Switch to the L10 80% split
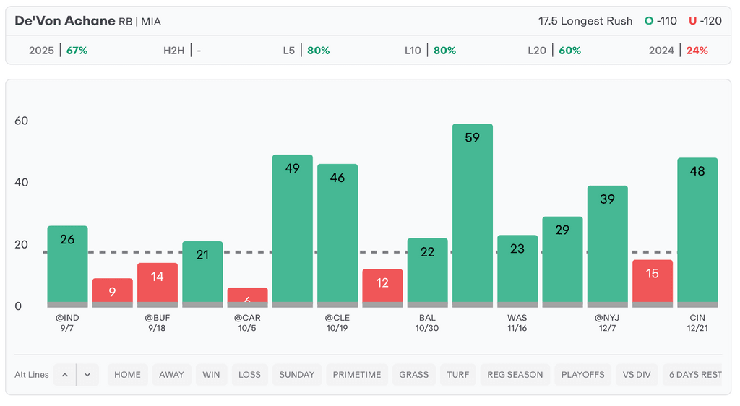The image size is (740, 406). (432, 51)
